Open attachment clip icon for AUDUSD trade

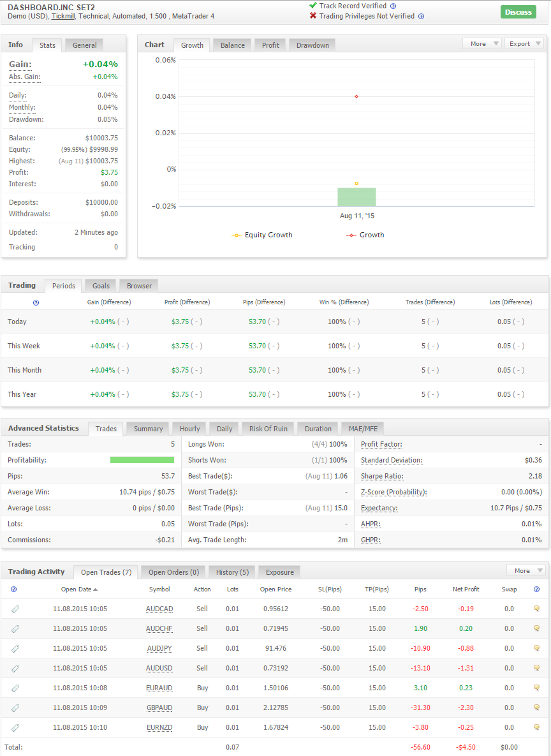click(15, 669)
